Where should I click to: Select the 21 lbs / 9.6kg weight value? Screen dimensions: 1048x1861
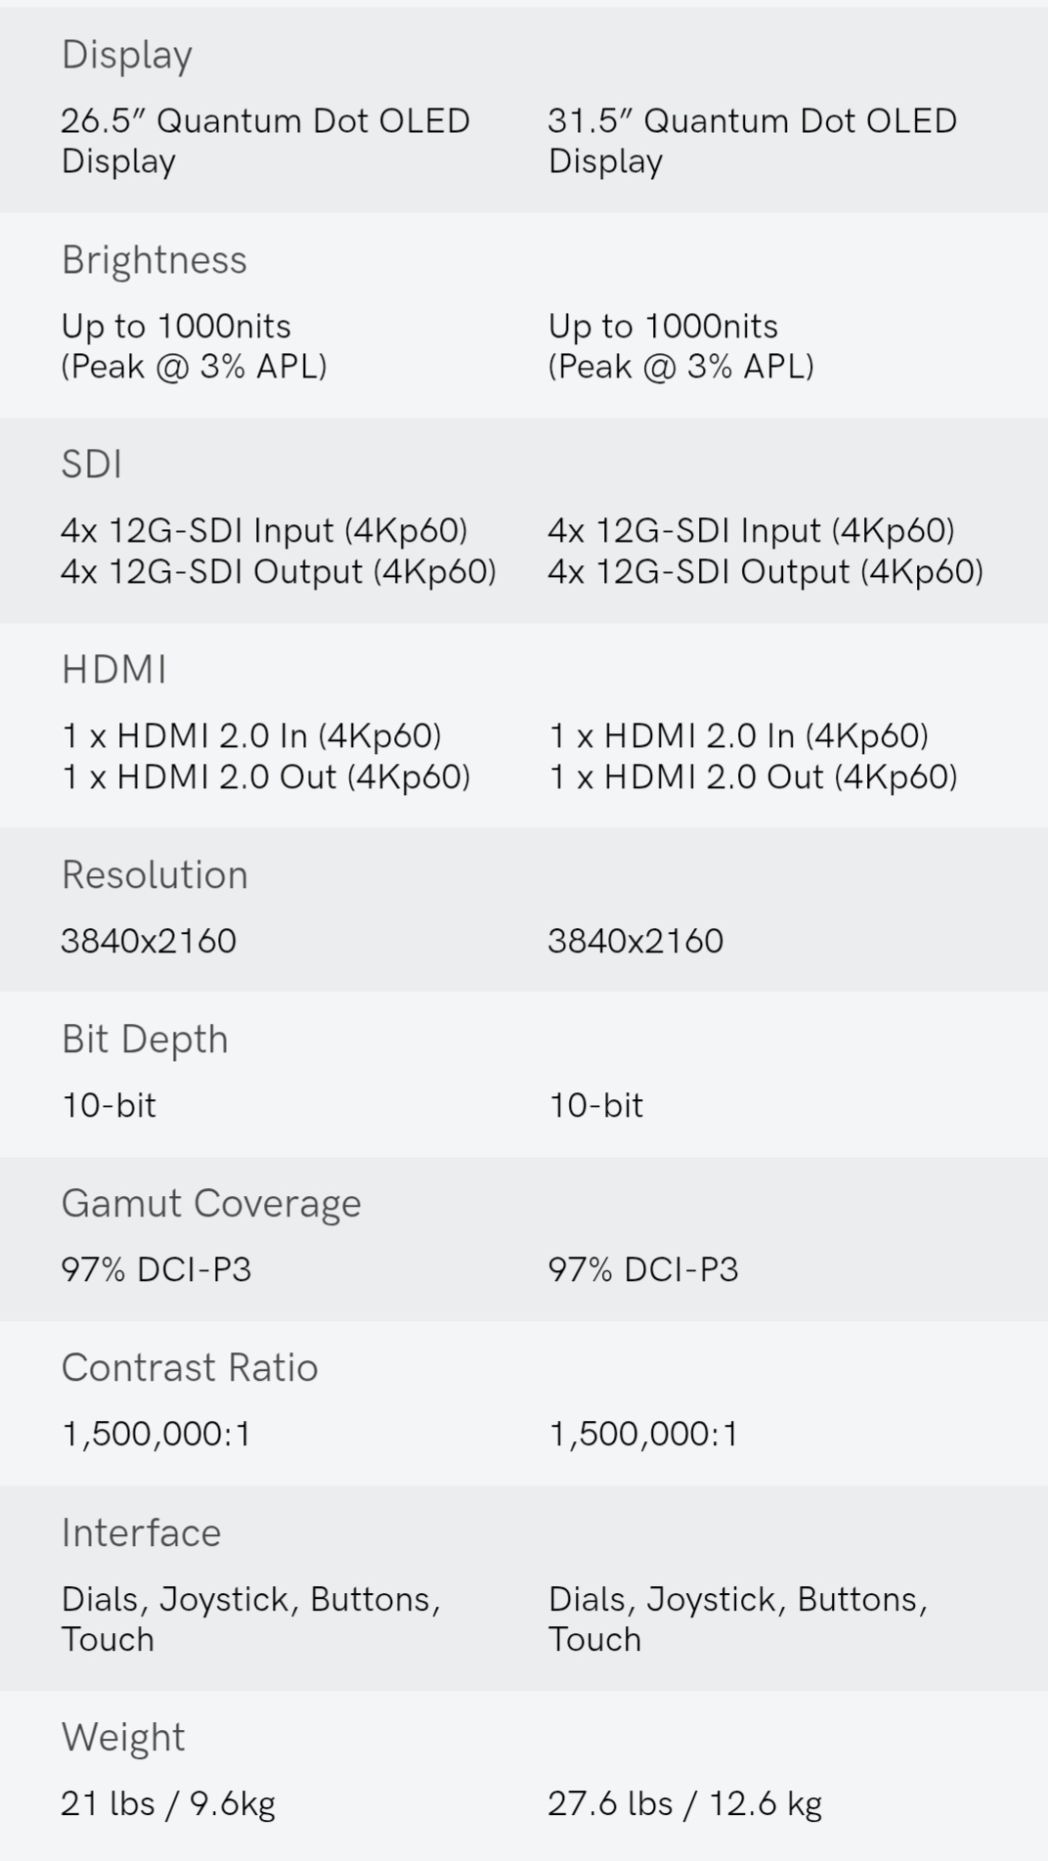[168, 1803]
